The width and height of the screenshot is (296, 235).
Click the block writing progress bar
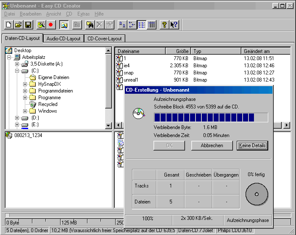click(211, 117)
